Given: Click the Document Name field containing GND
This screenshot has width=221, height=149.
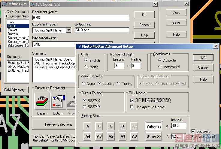Looking at the screenshot, I should 80,18.
